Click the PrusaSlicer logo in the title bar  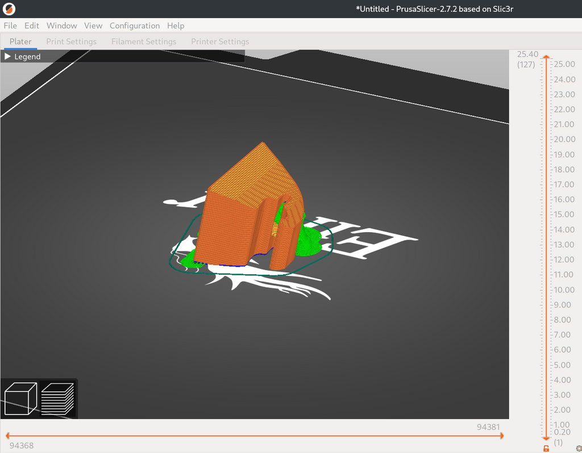(x=9, y=9)
